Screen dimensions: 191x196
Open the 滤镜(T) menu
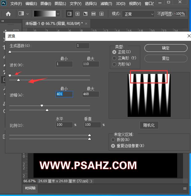coord(106,3)
